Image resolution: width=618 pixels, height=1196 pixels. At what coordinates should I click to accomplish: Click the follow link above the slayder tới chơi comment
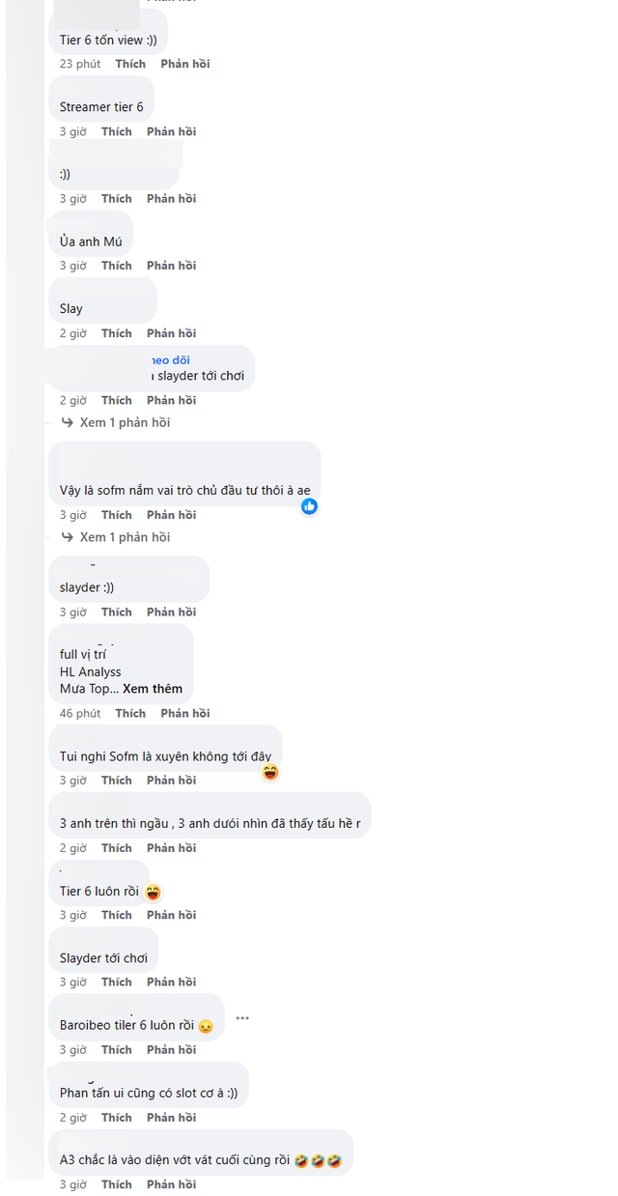tap(164, 360)
